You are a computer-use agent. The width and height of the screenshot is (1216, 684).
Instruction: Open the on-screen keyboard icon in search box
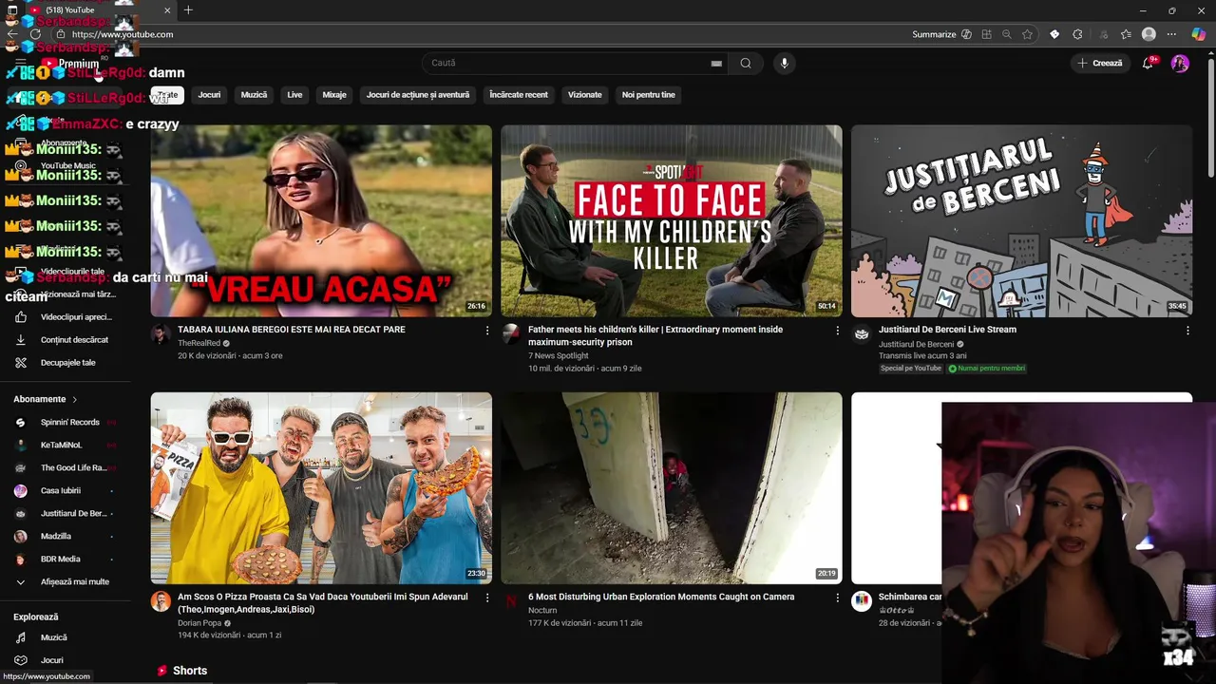tap(716, 64)
